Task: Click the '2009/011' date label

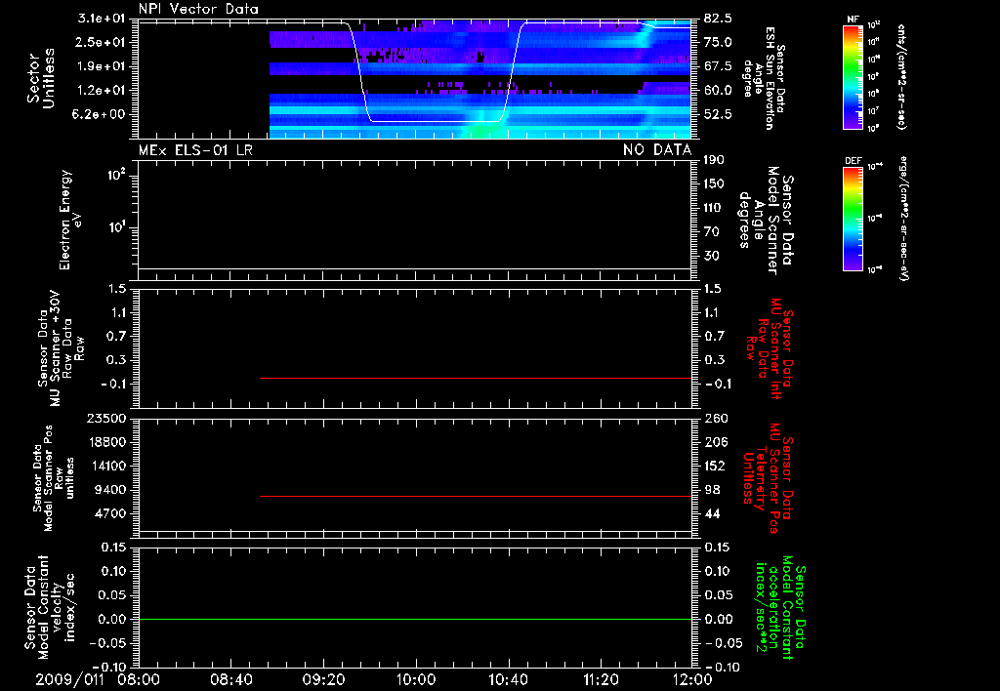Action: [x=69, y=679]
